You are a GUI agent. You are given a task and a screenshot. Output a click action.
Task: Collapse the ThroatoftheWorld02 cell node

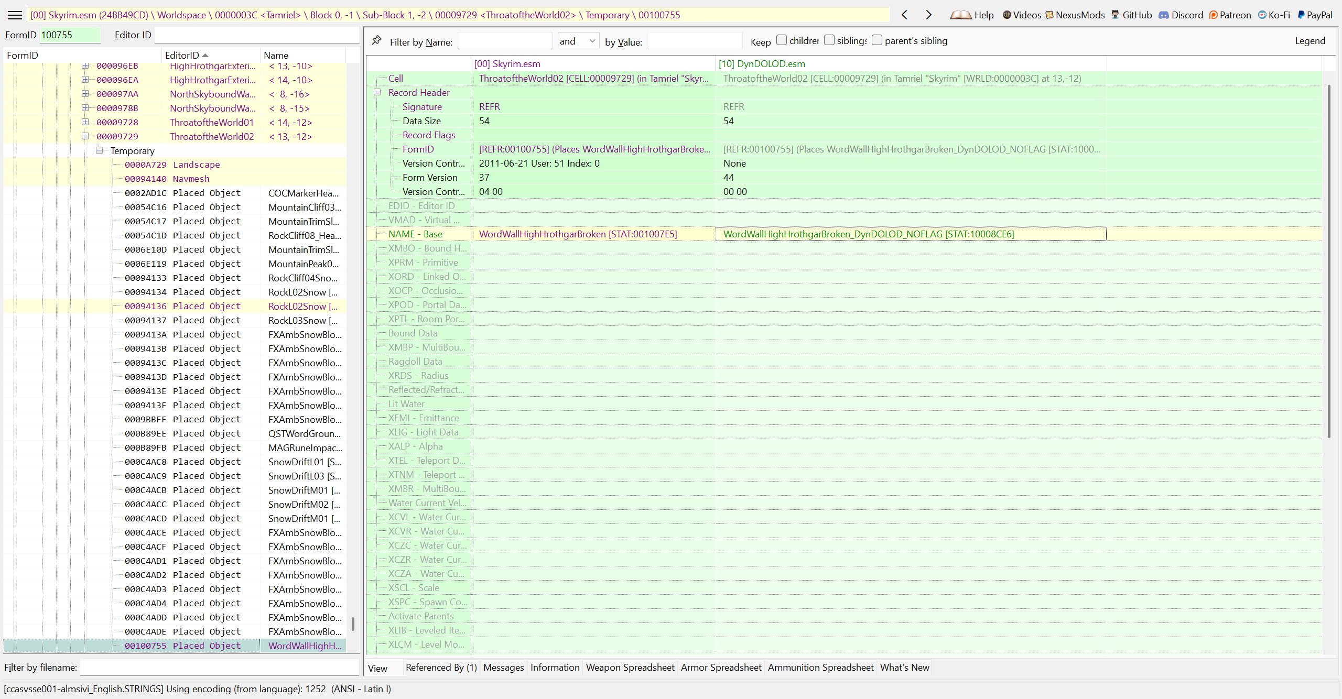(x=85, y=136)
